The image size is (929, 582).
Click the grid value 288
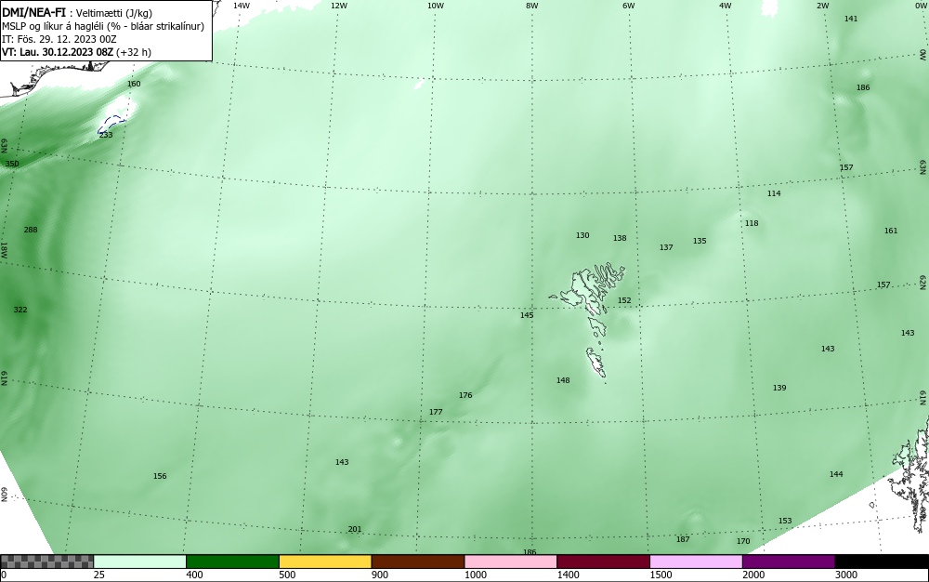coord(31,230)
